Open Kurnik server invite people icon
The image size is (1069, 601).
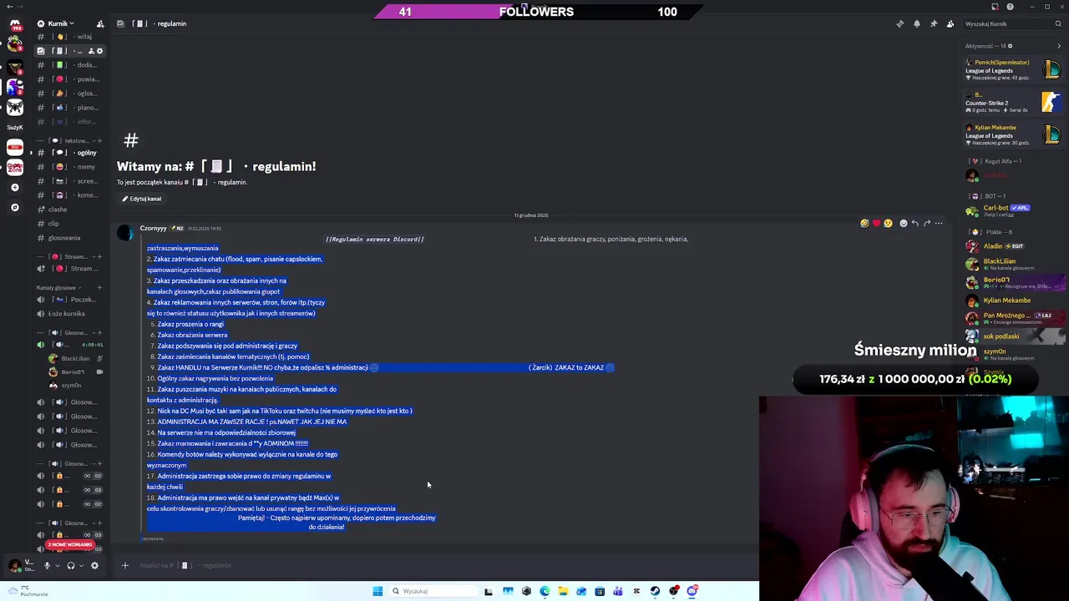[x=100, y=23]
